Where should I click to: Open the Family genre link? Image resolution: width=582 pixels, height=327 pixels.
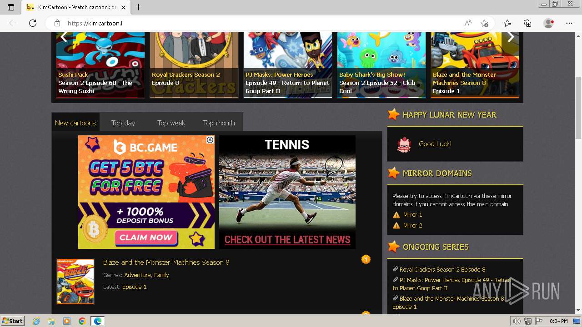click(161, 275)
